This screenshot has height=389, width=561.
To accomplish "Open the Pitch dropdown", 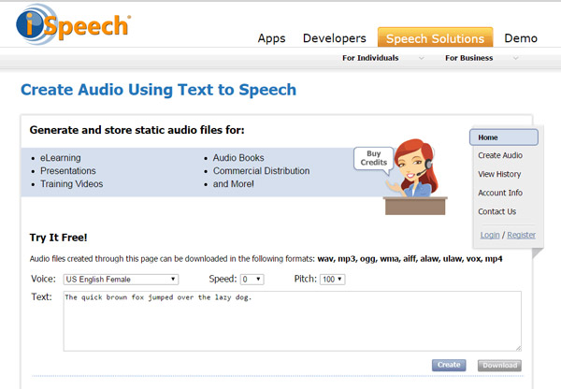I will (x=332, y=280).
